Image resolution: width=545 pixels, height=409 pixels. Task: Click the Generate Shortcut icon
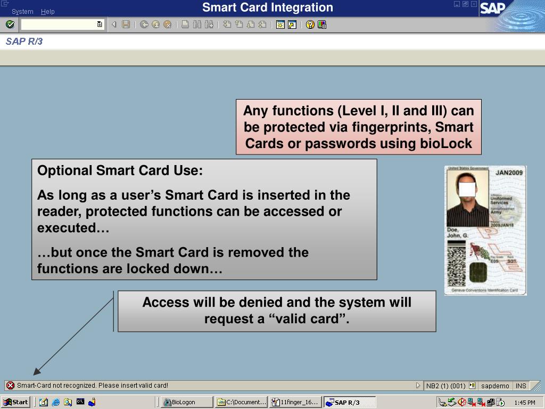coord(292,24)
